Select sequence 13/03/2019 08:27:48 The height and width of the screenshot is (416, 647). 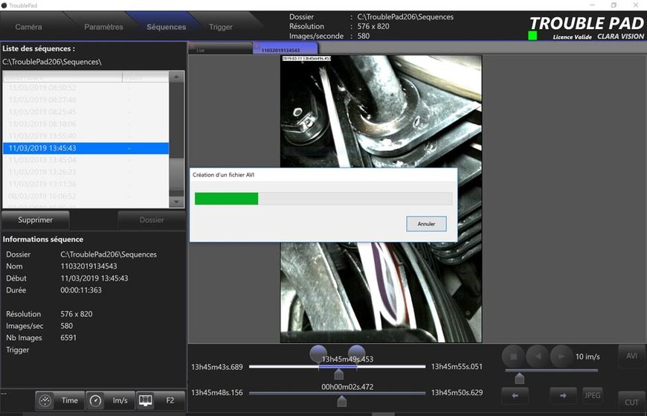[86, 100]
